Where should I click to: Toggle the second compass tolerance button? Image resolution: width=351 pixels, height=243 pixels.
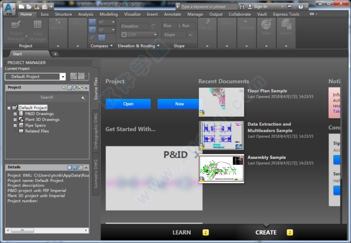92,30
